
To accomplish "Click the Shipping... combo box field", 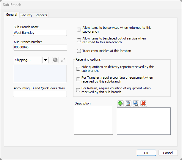I will click(27, 60).
